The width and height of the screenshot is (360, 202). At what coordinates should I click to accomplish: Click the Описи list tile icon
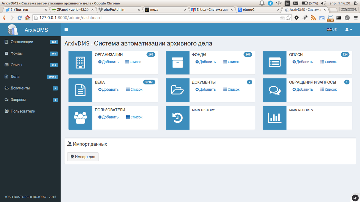click(x=274, y=63)
